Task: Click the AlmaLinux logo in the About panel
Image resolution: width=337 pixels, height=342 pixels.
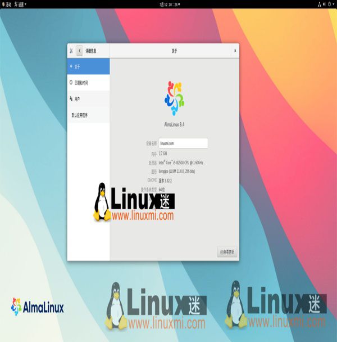Action: click(174, 98)
